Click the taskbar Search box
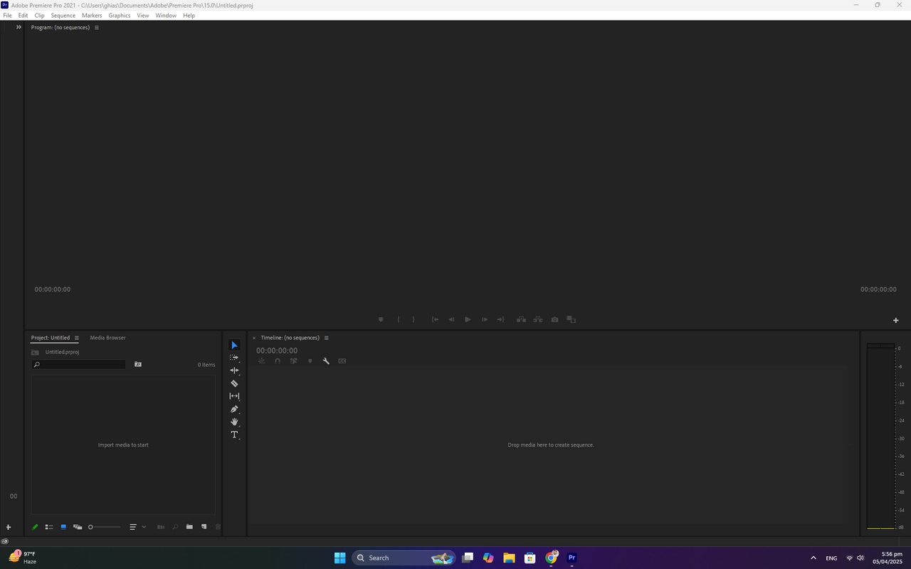The height and width of the screenshot is (569, 911). tap(404, 558)
